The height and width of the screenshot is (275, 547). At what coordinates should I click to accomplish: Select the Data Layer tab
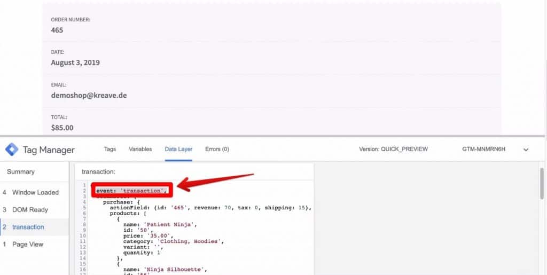click(x=178, y=149)
